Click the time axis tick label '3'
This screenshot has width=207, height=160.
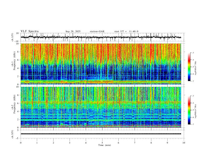coord(70,143)
